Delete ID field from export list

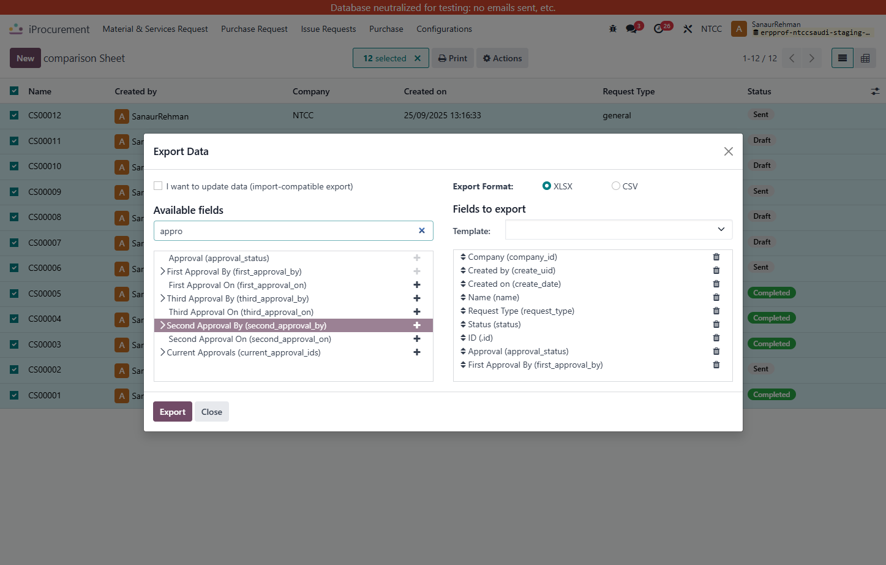tap(716, 338)
